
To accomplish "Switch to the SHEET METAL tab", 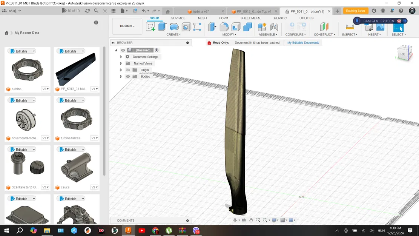I will point(251,18).
